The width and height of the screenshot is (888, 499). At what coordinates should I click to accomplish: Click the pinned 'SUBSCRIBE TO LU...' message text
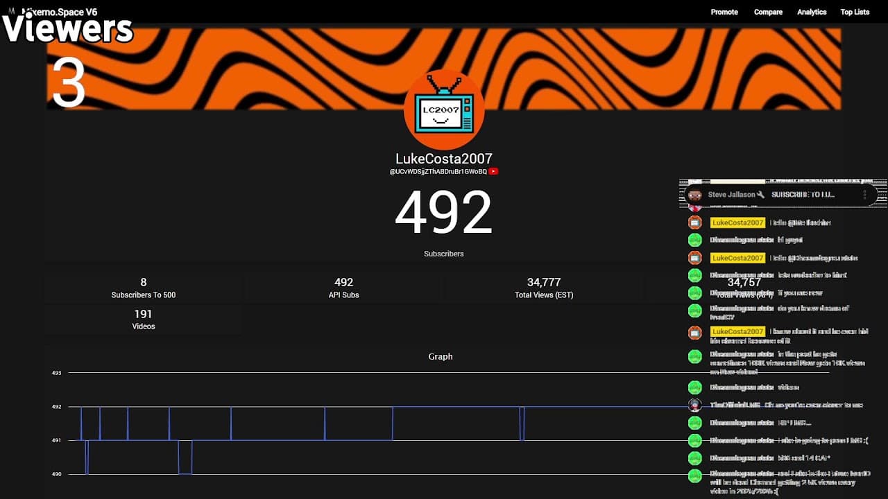pos(803,195)
